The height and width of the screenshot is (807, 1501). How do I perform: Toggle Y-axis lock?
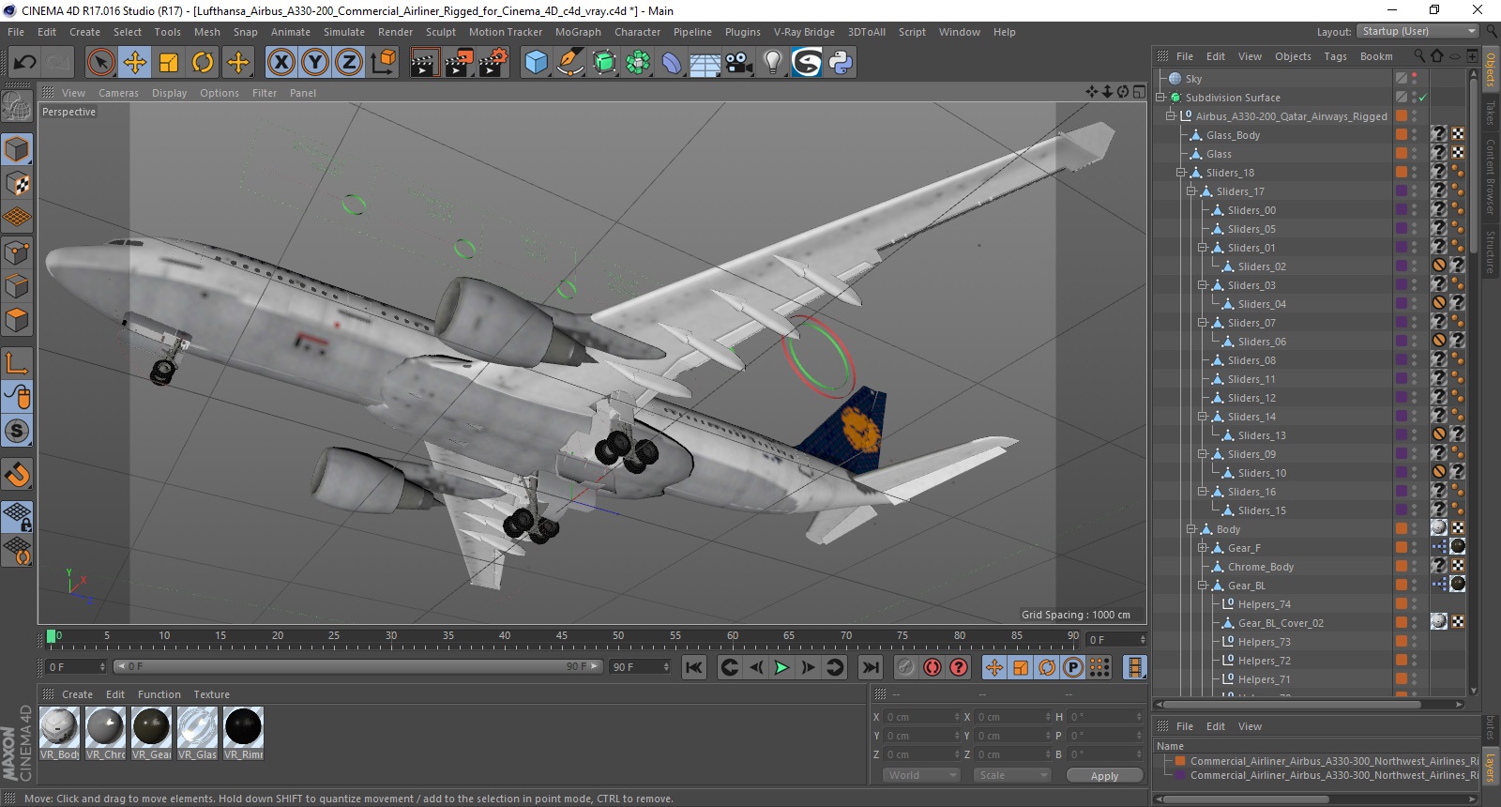315,63
